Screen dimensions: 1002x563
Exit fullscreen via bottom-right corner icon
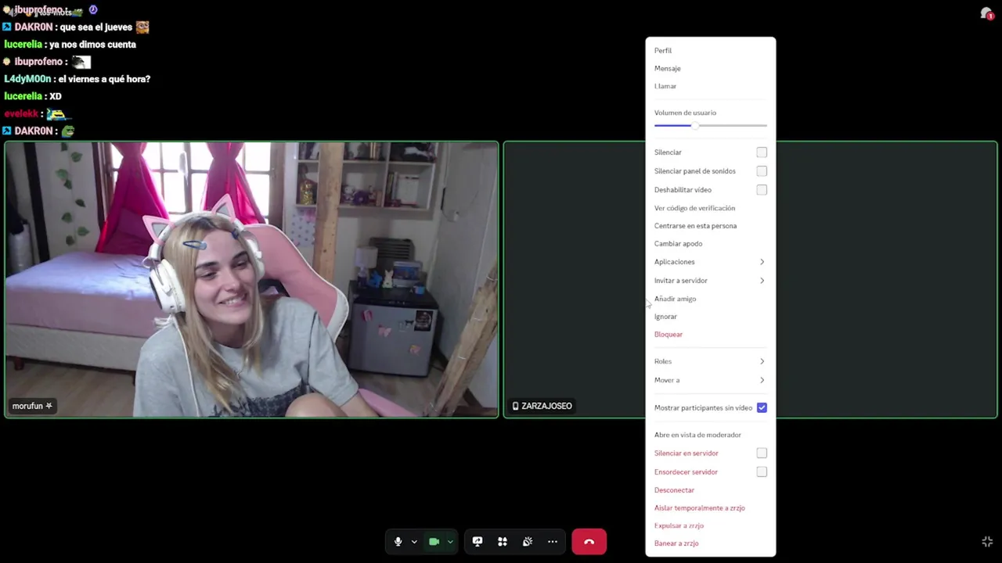click(x=987, y=542)
